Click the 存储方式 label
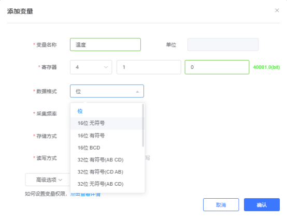This screenshot has width=287, height=222. click(x=47, y=136)
